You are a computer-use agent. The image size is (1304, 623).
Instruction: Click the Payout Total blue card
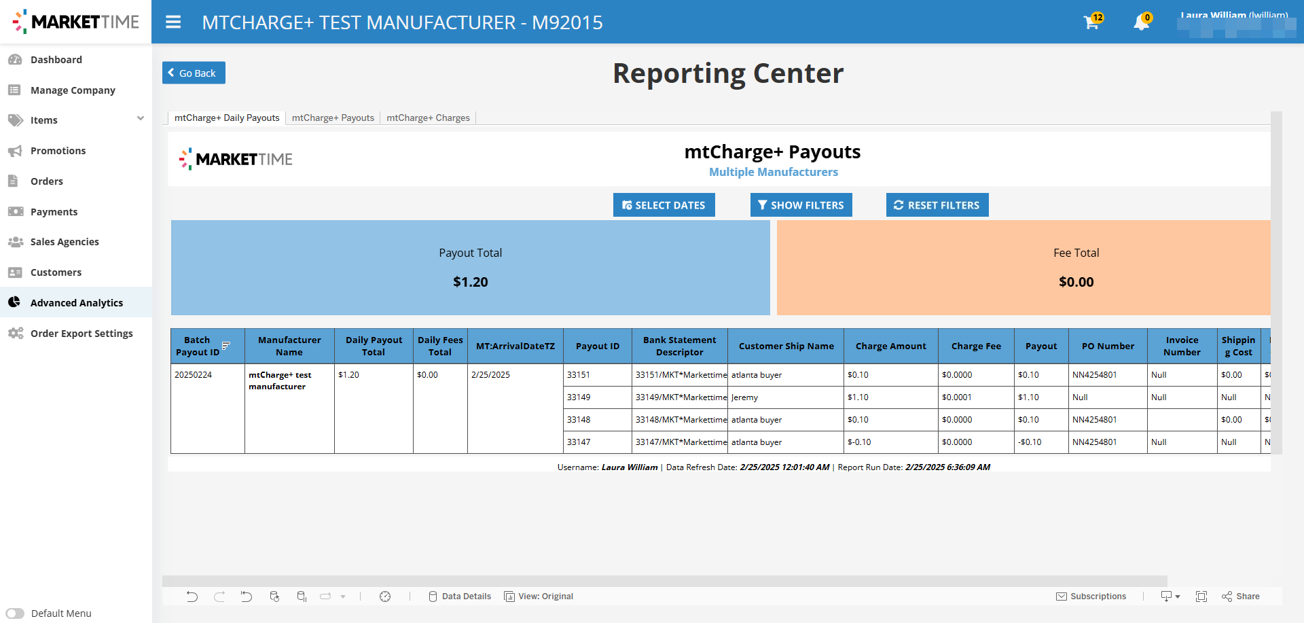pyautogui.click(x=470, y=267)
